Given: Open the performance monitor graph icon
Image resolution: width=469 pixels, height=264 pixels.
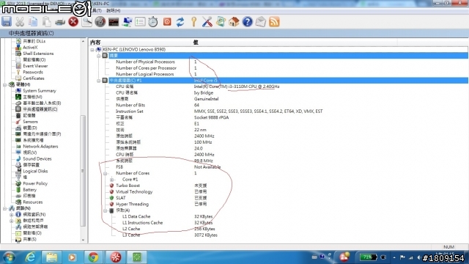Looking at the screenshot, I should coord(114,22).
